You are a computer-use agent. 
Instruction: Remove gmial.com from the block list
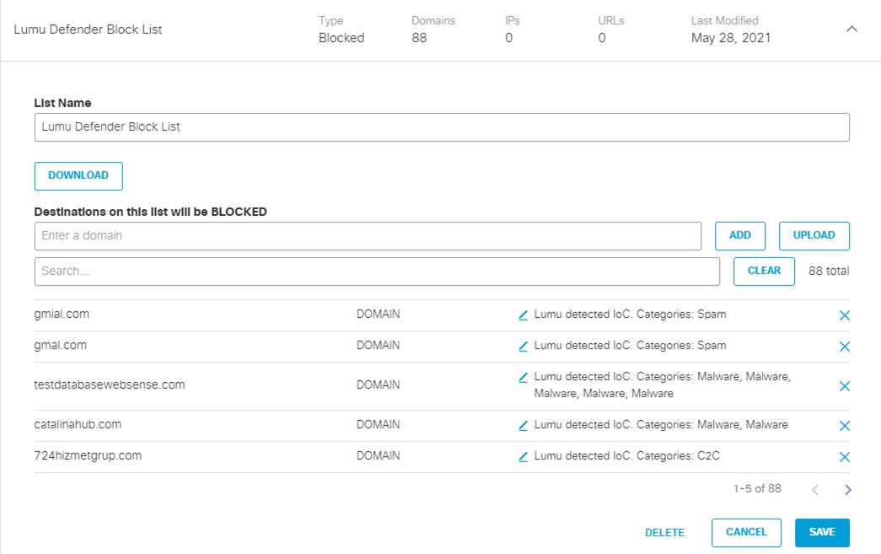click(844, 315)
